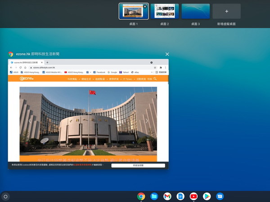This screenshot has height=202, width=270.
Task: Open Google Docs from the shelf
Action: (180, 196)
